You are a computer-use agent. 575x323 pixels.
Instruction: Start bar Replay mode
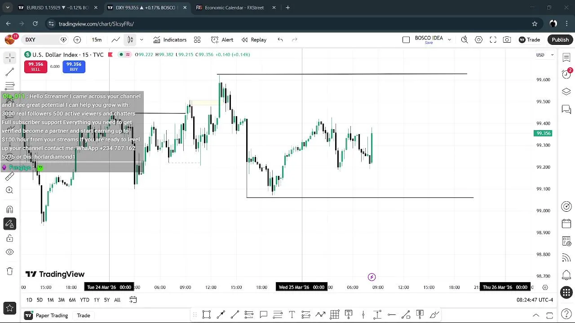pos(254,40)
